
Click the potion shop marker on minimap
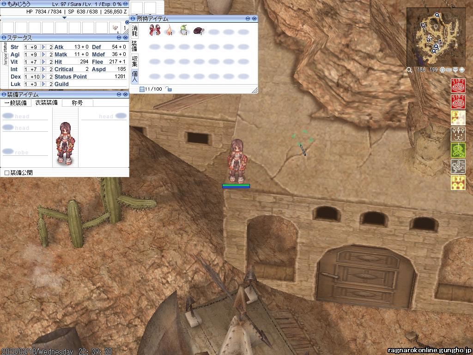[x=440, y=42]
